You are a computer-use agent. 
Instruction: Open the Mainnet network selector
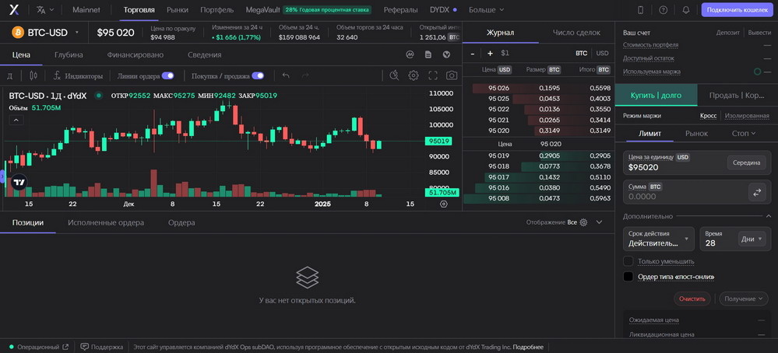point(86,10)
